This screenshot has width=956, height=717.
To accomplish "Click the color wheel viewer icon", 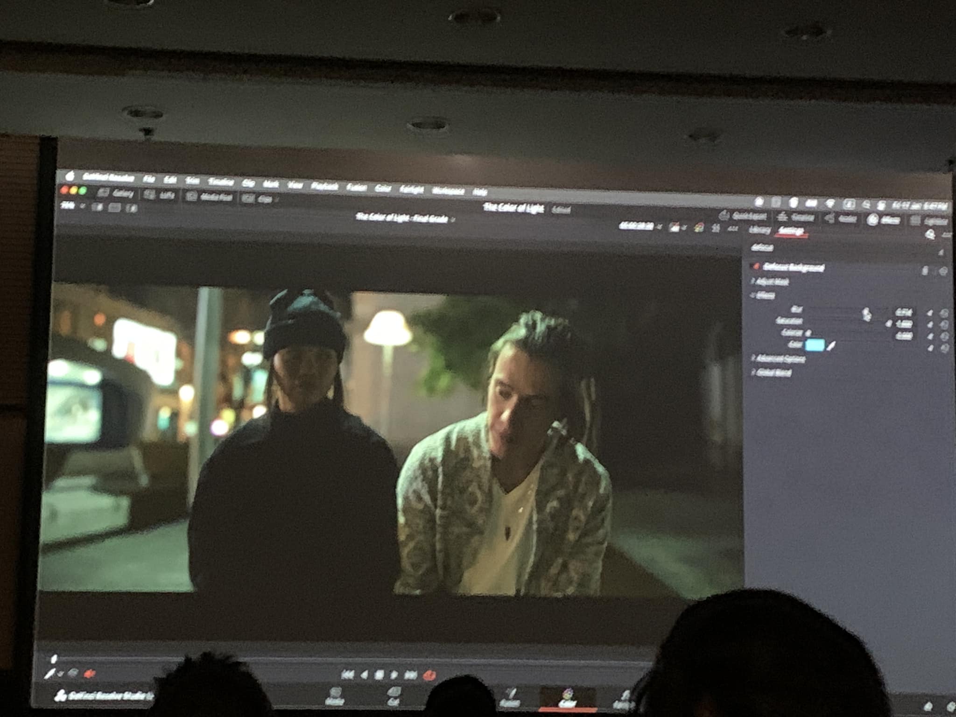I will [699, 227].
